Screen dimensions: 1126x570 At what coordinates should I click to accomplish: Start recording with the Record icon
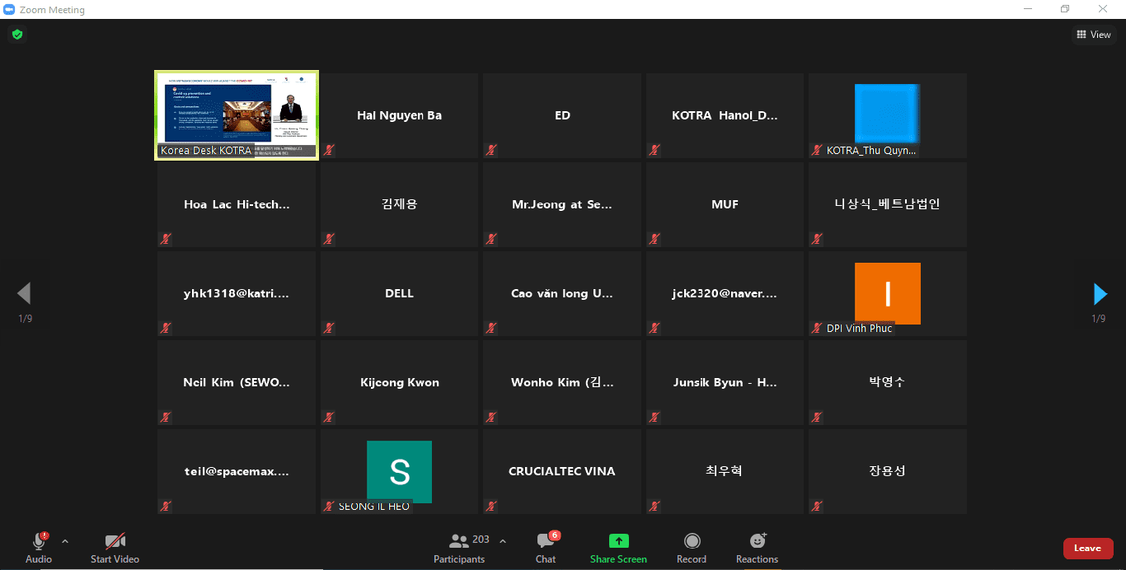coord(692,541)
